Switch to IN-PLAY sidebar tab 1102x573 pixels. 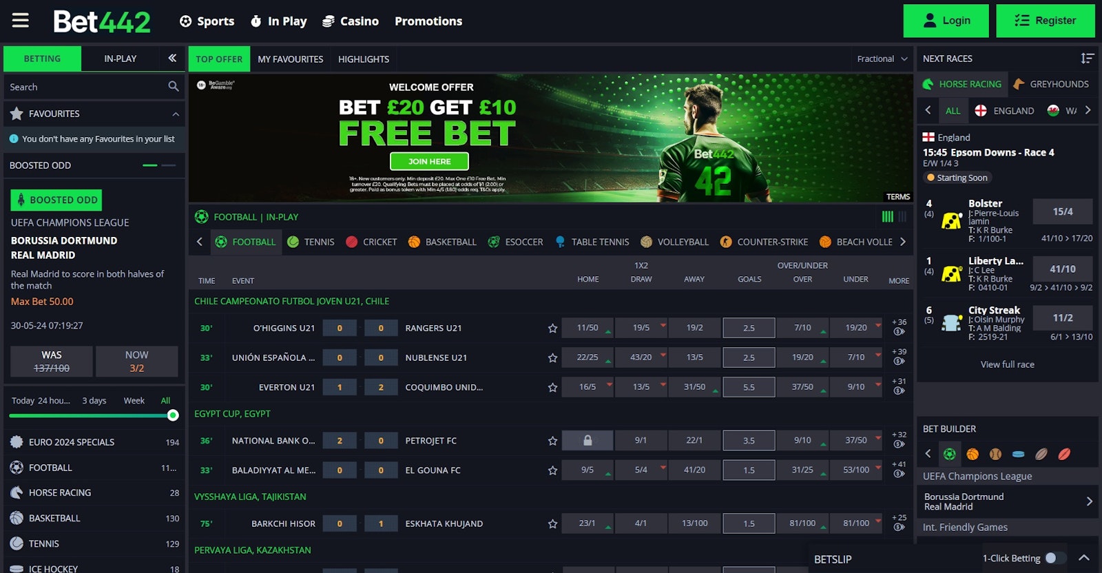pyautogui.click(x=121, y=59)
